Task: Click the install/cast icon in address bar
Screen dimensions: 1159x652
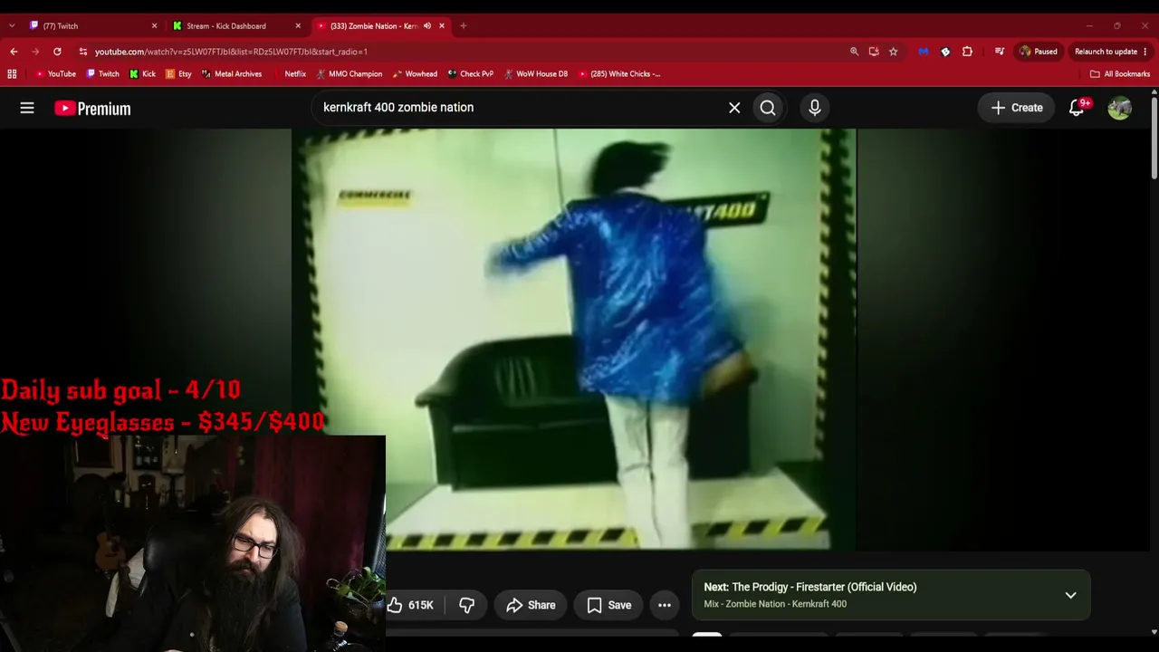Action: point(874,52)
